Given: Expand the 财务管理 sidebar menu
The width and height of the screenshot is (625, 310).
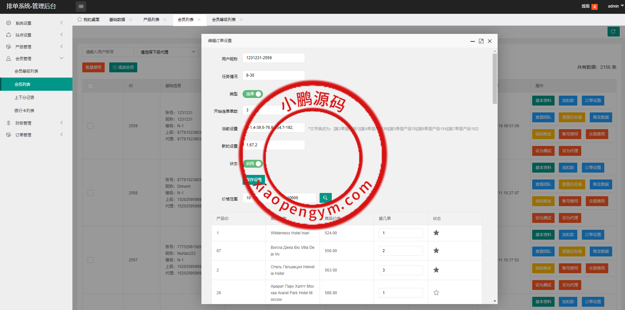Looking at the screenshot, I should [x=35, y=123].
